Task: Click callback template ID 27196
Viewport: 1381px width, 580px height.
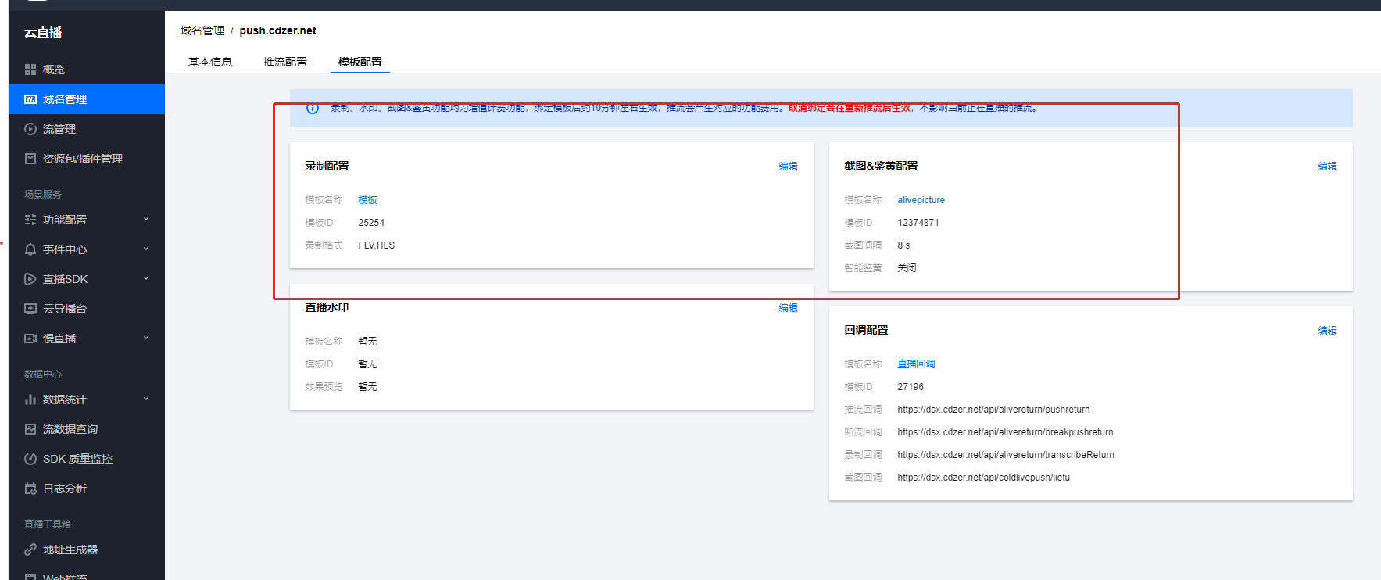Action: coord(911,387)
